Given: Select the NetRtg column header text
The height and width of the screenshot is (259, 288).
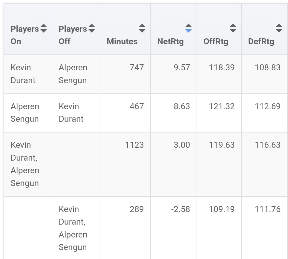Looking at the screenshot, I should pyautogui.click(x=170, y=41).
